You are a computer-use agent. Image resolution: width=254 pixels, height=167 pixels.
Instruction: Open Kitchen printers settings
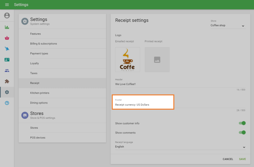40,93
